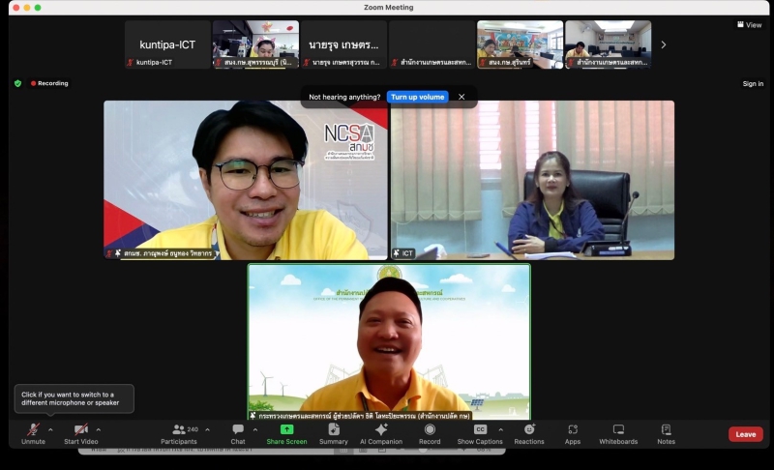
Task: Open video options arrow beside Start Video
Action: [x=99, y=429]
